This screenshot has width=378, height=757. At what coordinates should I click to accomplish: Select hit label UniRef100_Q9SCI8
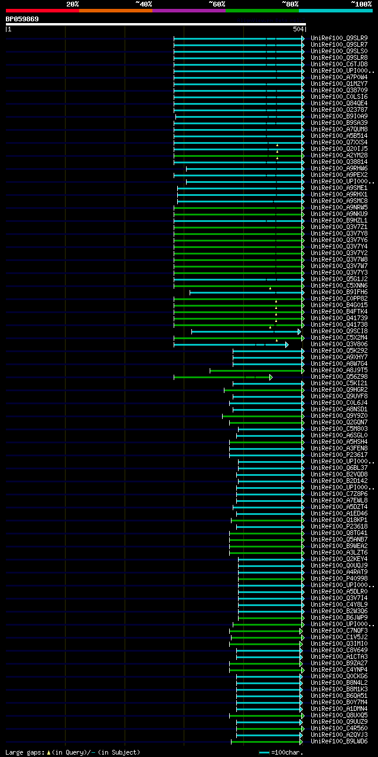click(339, 331)
